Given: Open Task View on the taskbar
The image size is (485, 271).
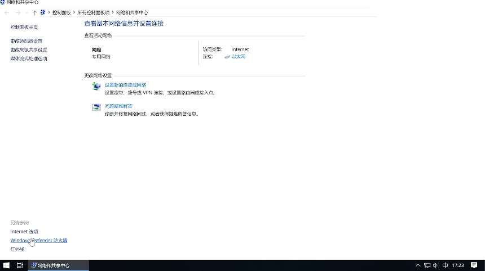Looking at the screenshot, I should [20, 265].
